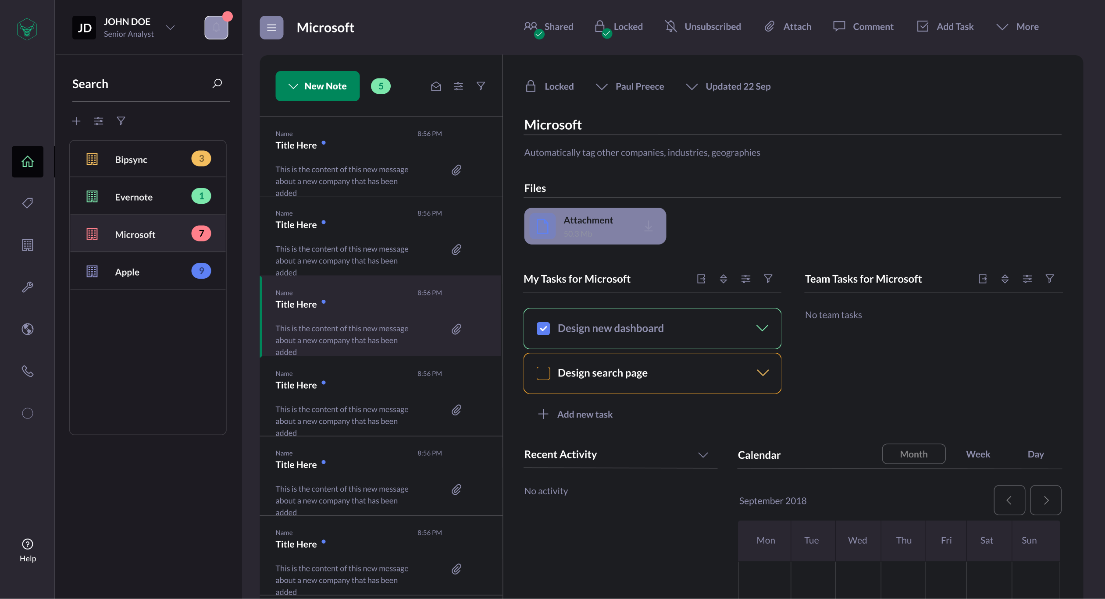The image size is (1105, 599).
Task: Click the Microsoft row in company list
Action: click(148, 234)
